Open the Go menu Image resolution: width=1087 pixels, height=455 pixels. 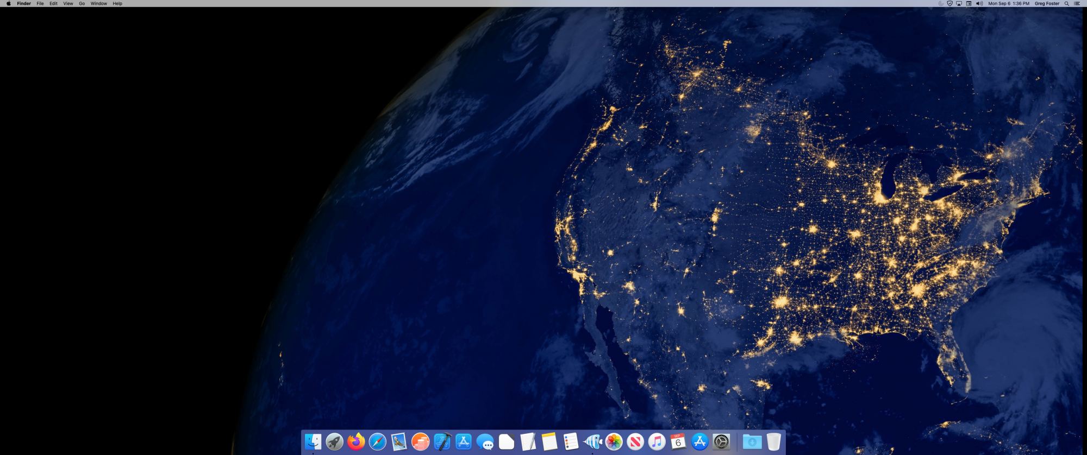(x=82, y=3)
